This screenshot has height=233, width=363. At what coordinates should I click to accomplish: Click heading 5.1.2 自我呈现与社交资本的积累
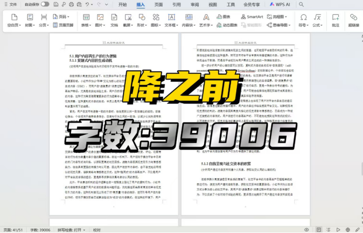click(226, 163)
